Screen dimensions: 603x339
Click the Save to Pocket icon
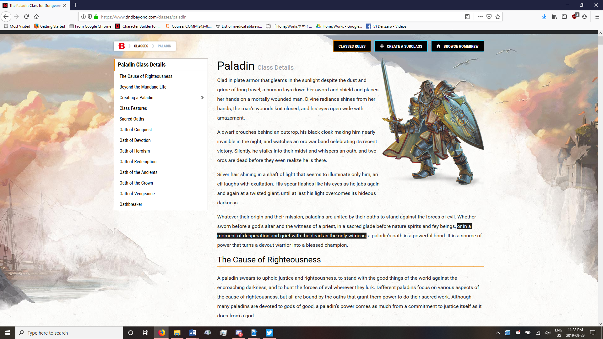pos(489,17)
